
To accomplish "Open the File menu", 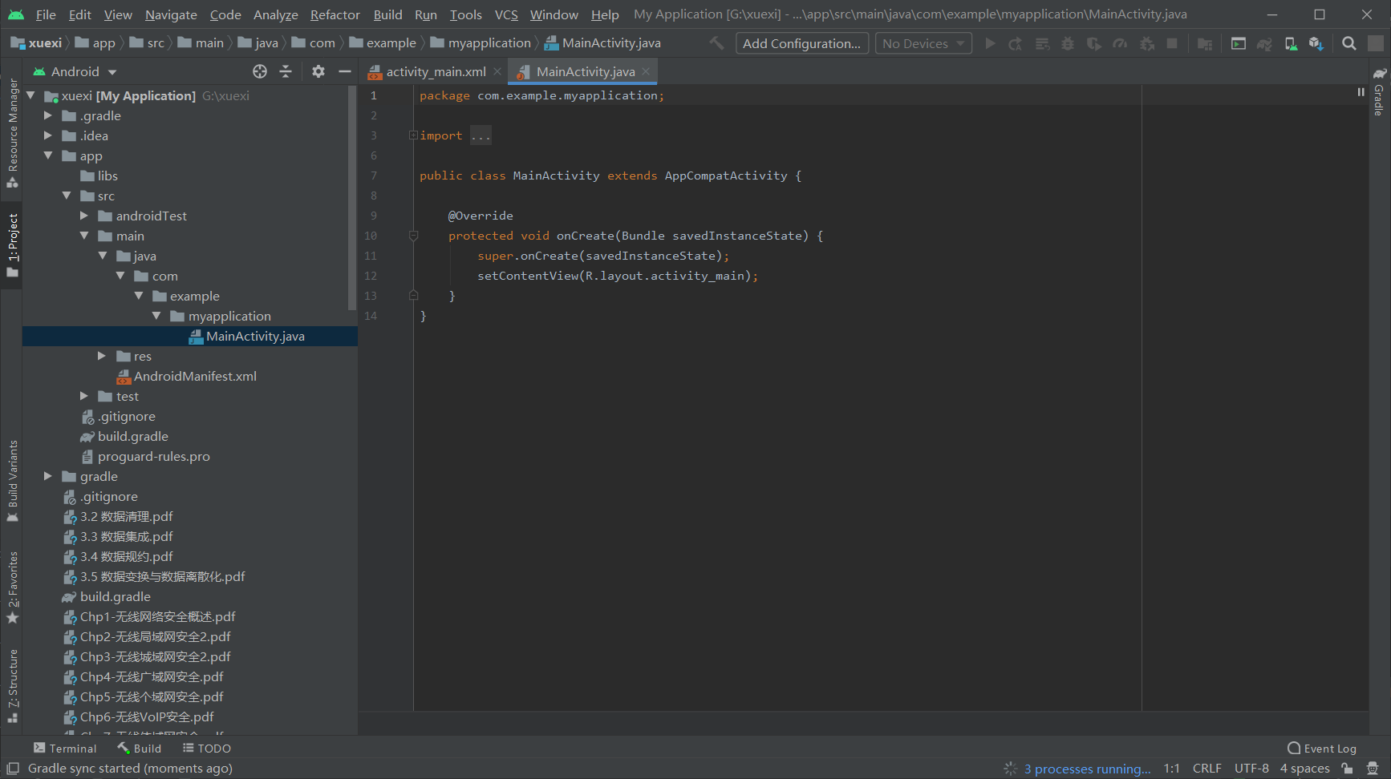I will (46, 14).
